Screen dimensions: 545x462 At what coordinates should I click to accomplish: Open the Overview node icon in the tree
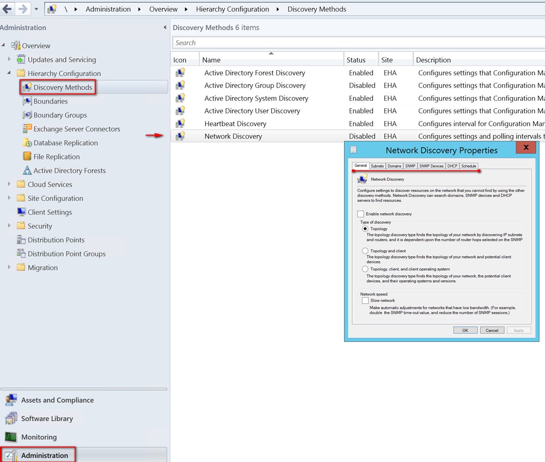point(16,45)
